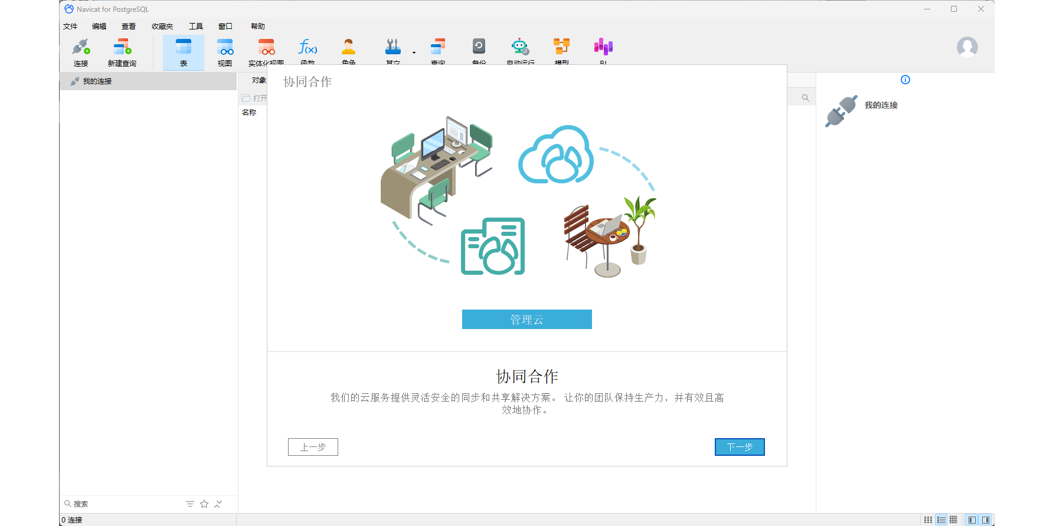1053x526 pixels.
Task: Open 新建查询 (New Query) from the toolbar
Action: click(x=122, y=52)
